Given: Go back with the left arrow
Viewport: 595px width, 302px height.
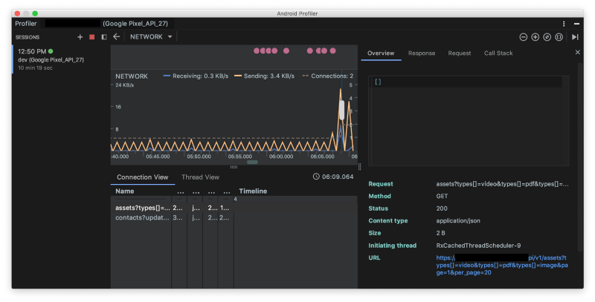Looking at the screenshot, I should click(117, 36).
